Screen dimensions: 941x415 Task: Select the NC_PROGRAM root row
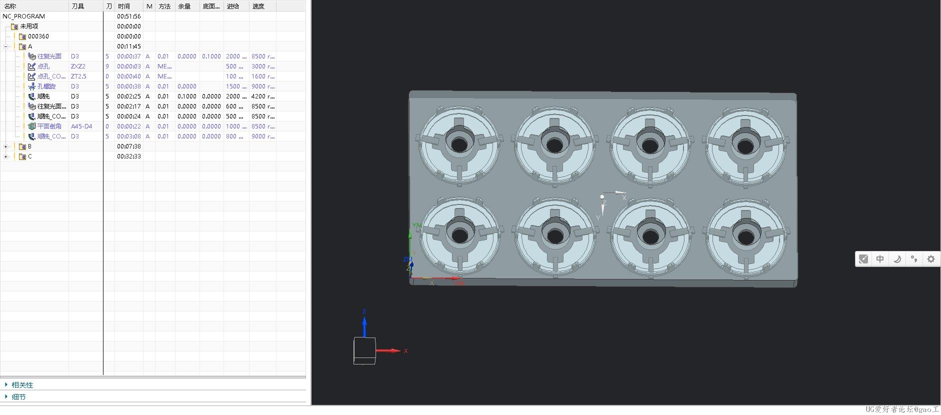[152, 16]
